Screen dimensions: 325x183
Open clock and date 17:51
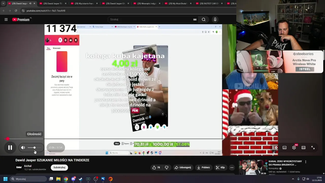317,179
